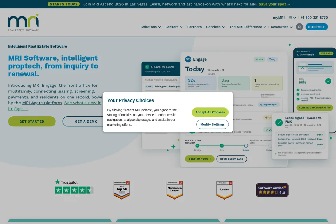Open the Software Advice 4.3 rating badge
This screenshot has height=224, width=336.
tap(272, 190)
